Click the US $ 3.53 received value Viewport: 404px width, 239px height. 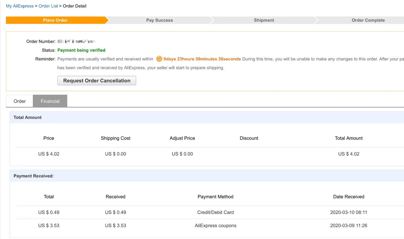coord(116,226)
